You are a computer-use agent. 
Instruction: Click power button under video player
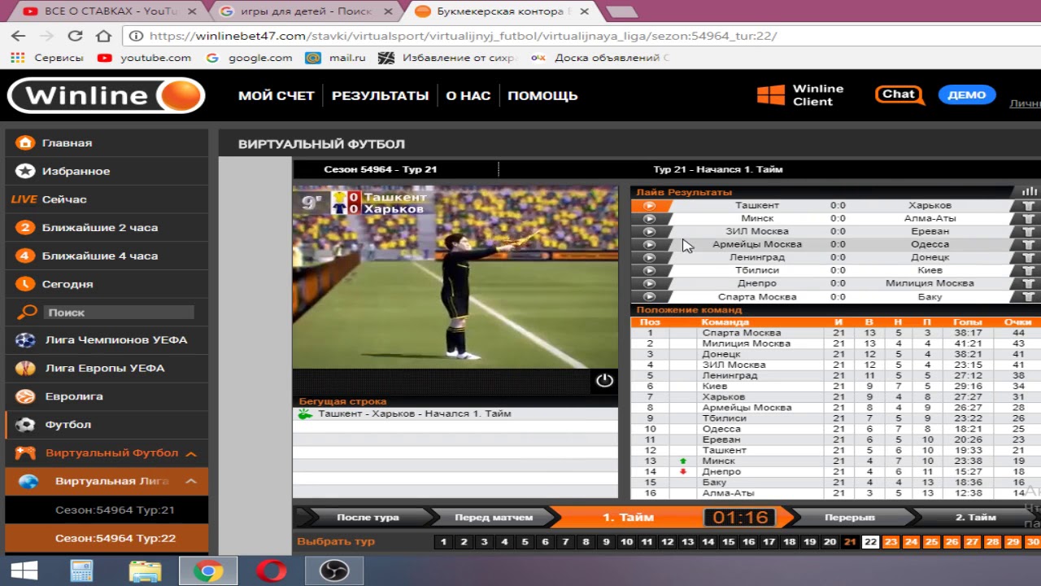coord(604,380)
